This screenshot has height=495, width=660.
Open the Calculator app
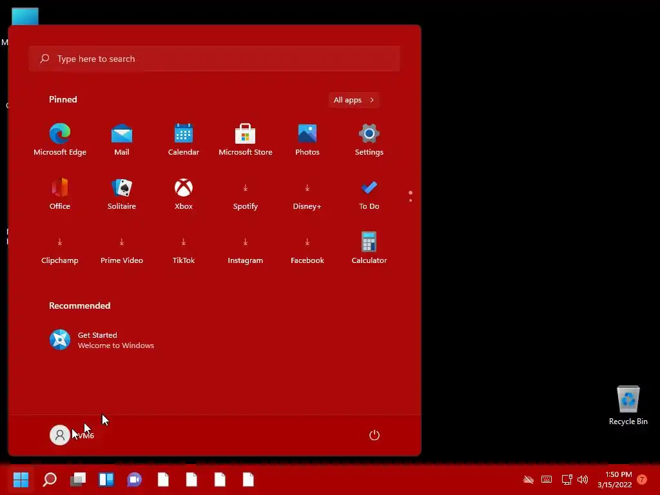point(369,248)
